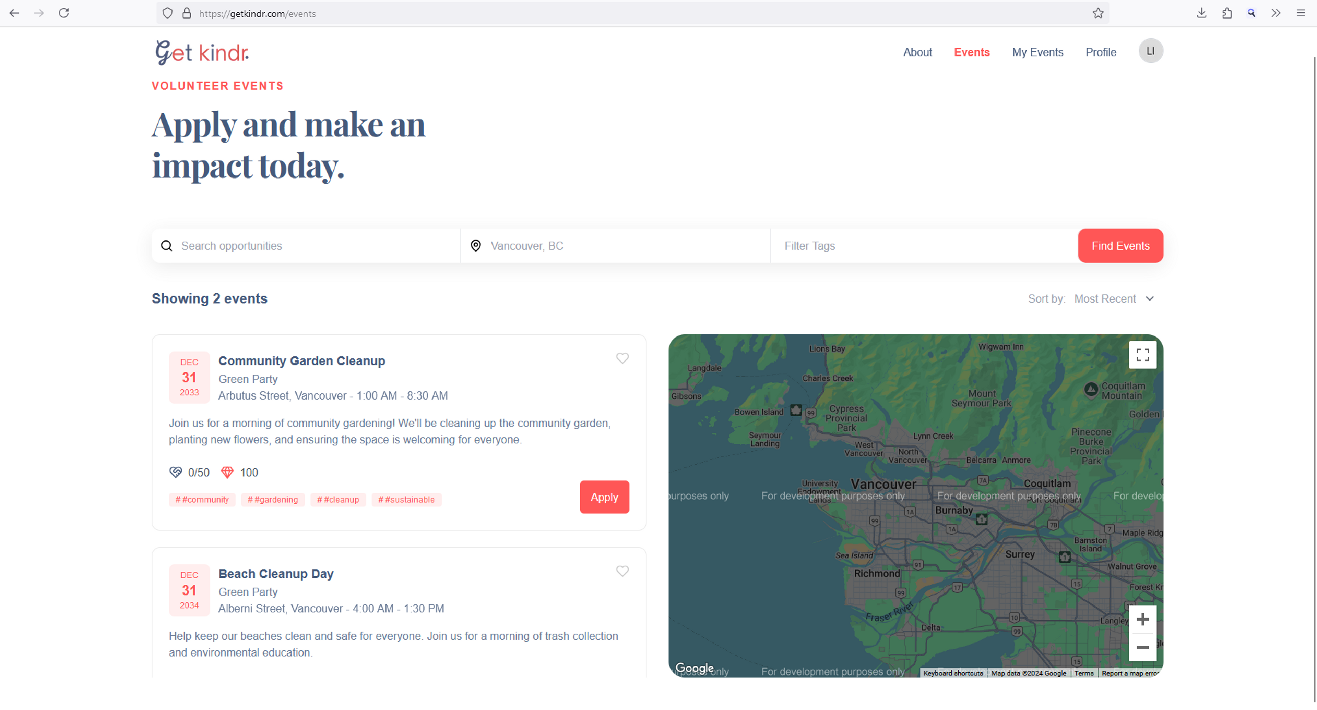Open My Events nav link
1317x710 pixels.
[1037, 52]
